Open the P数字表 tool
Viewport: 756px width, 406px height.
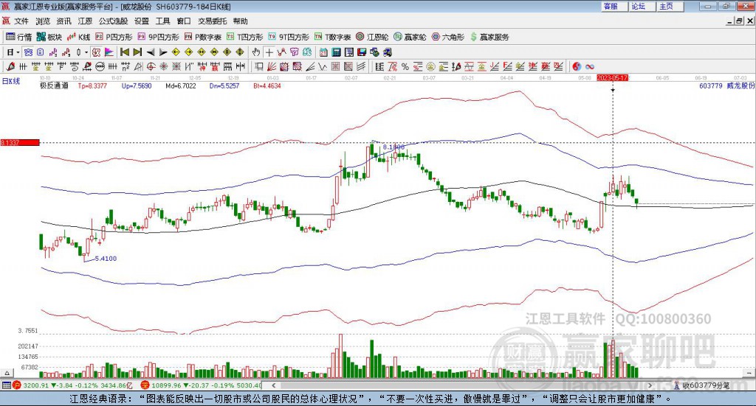tap(202, 37)
